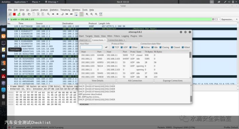Viewport: 239px width, 129px height.
Task: Switch to the Host List tab
Action: pos(83,40)
